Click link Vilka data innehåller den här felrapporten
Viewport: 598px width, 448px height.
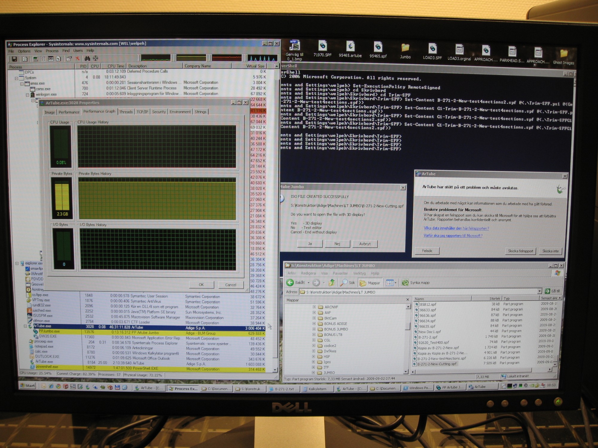coord(456,228)
